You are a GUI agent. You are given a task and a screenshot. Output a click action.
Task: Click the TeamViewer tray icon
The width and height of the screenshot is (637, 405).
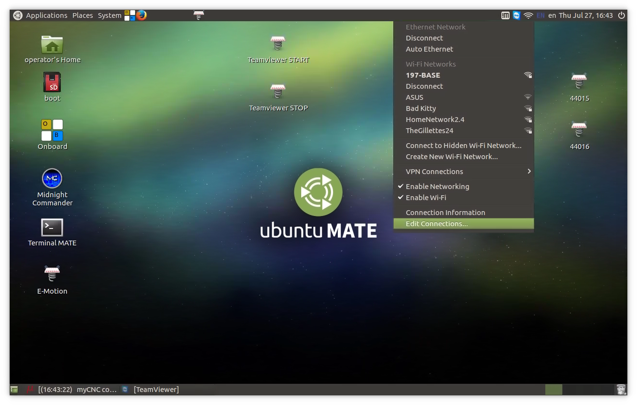pos(517,15)
